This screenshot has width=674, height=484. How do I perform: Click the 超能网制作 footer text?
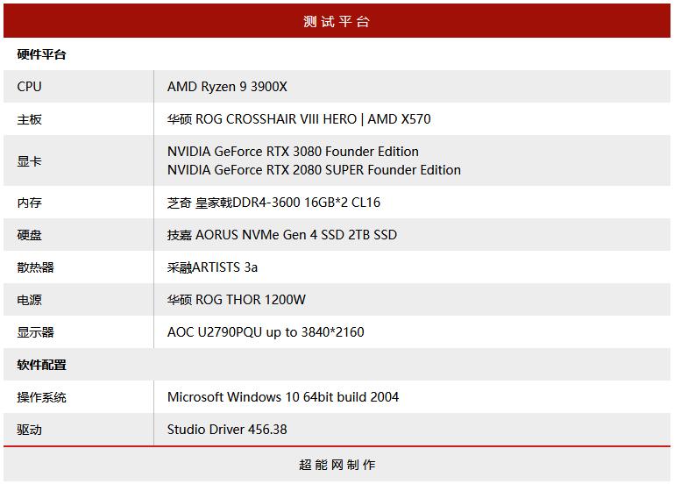coord(337,465)
